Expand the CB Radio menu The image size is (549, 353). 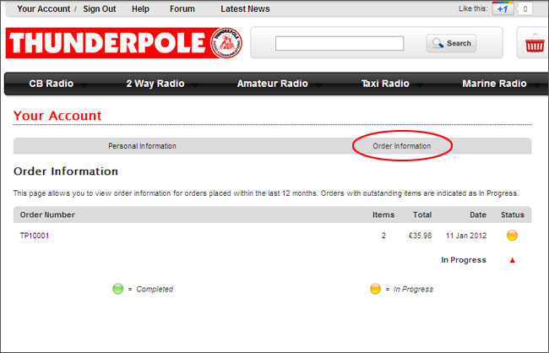tap(52, 84)
